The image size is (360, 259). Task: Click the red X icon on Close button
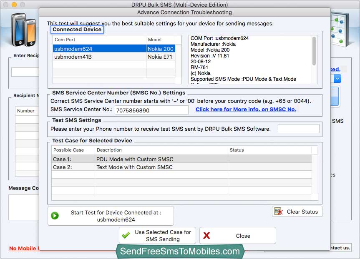click(x=206, y=235)
